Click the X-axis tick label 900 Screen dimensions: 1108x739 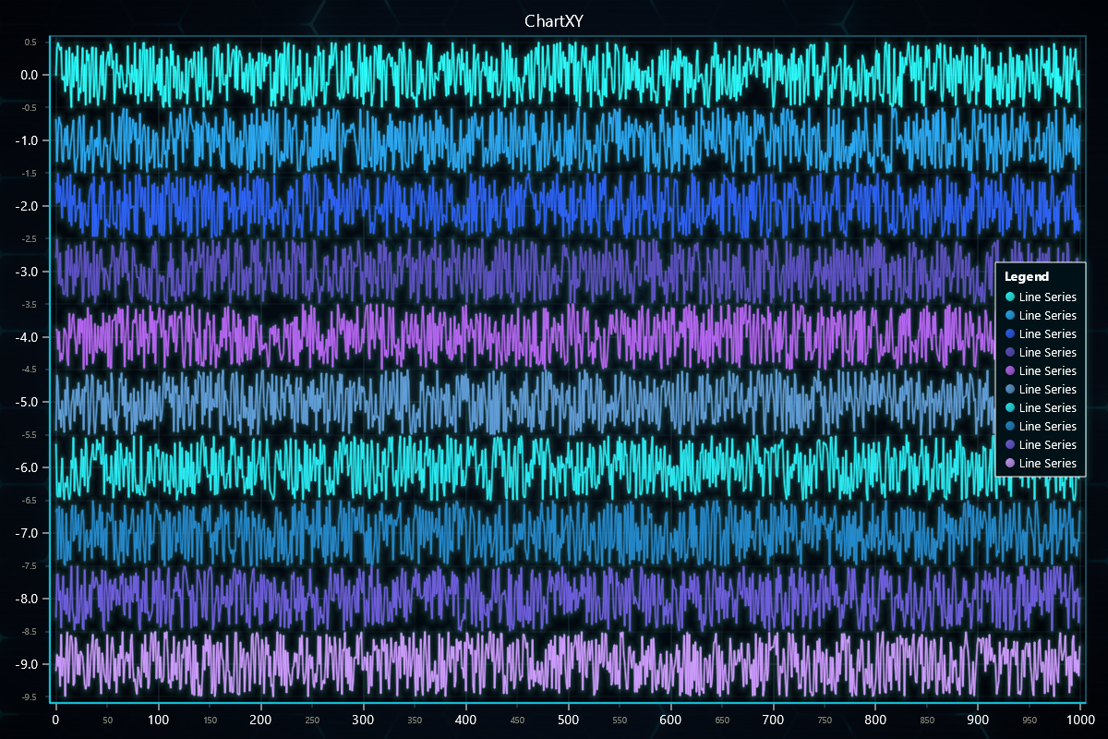[978, 719]
